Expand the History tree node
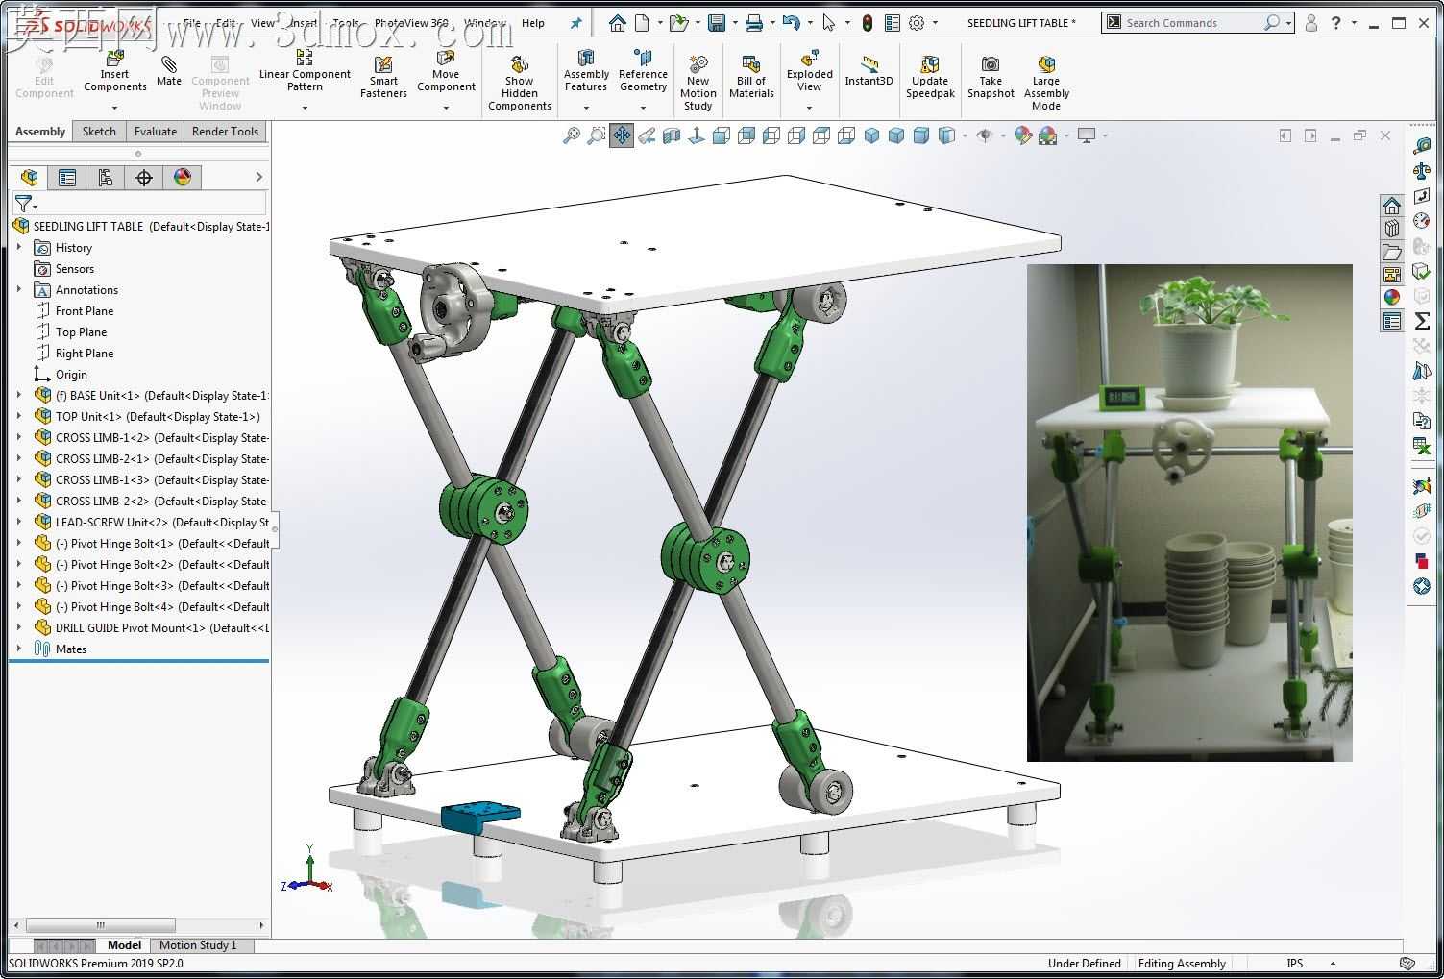This screenshot has width=1444, height=979. tap(19, 248)
